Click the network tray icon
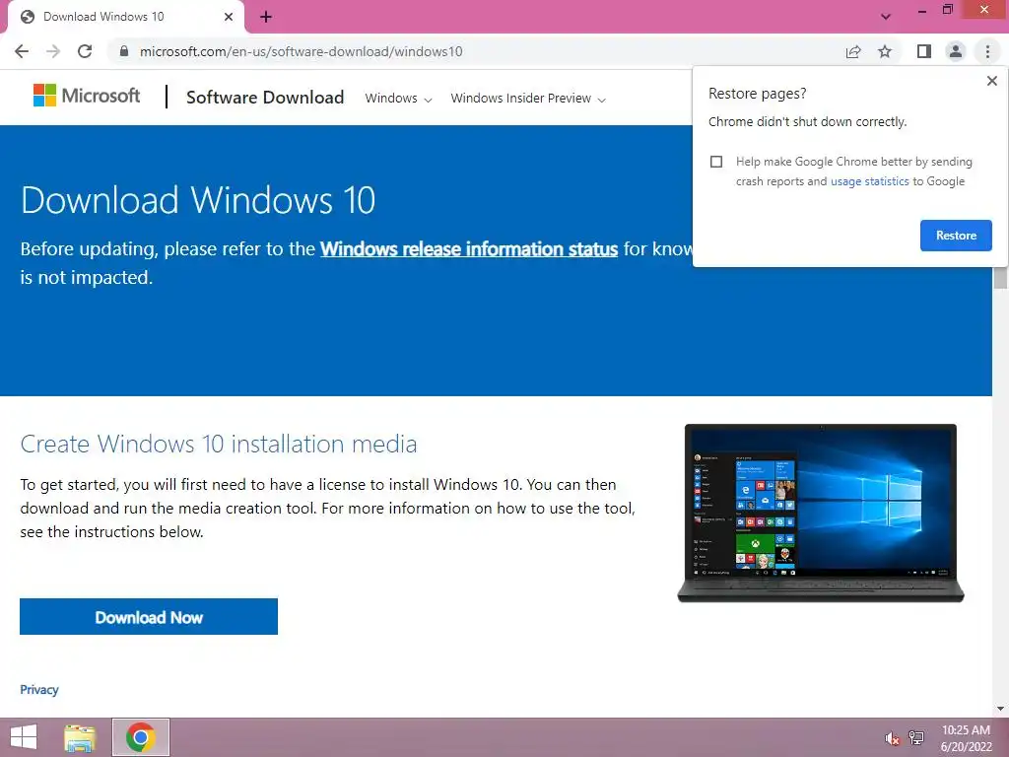This screenshot has height=757, width=1009. pos(916,737)
